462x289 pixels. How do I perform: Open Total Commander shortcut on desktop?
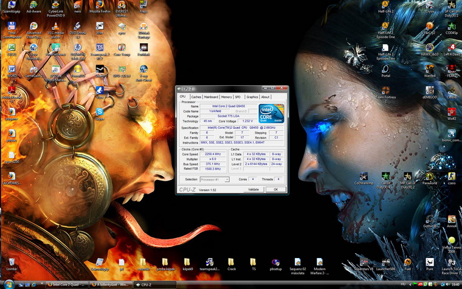pyautogui.click(x=12, y=30)
